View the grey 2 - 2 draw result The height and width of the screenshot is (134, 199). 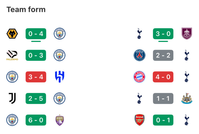tap(163, 55)
